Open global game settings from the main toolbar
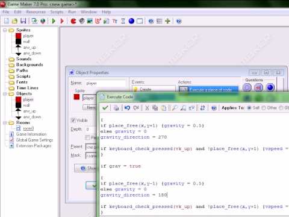 click(160, 21)
